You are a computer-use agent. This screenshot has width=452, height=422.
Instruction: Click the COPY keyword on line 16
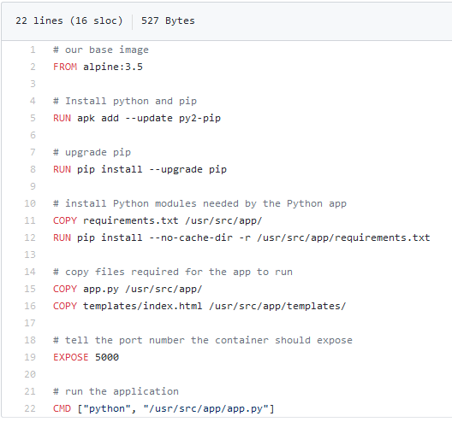pyautogui.click(x=65, y=306)
